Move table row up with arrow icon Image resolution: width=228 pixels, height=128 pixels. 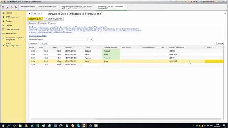[x=42, y=43]
